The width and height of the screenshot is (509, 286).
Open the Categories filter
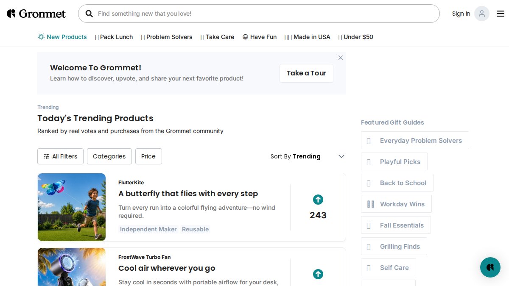109,156
